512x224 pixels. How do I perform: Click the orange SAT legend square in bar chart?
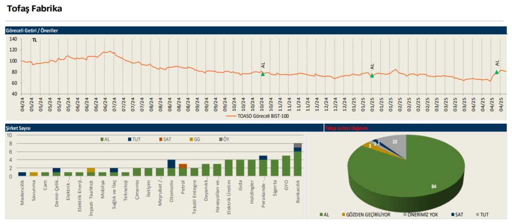point(160,139)
